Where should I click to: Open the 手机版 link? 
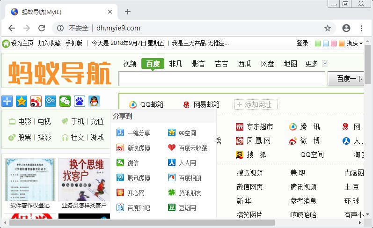[74, 44]
